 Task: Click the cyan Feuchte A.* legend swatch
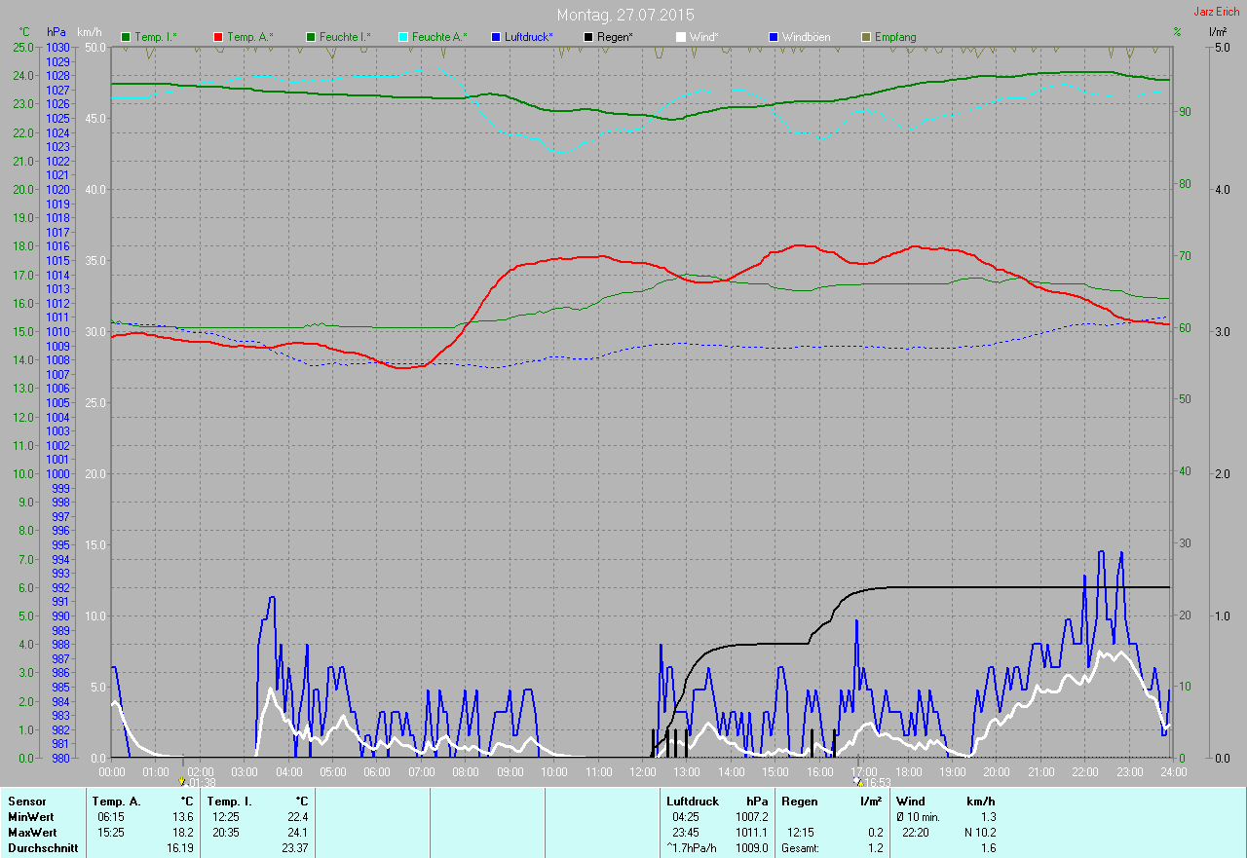pyautogui.click(x=403, y=37)
